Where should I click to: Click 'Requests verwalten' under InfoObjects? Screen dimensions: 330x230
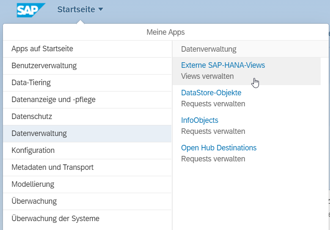[x=213, y=131]
